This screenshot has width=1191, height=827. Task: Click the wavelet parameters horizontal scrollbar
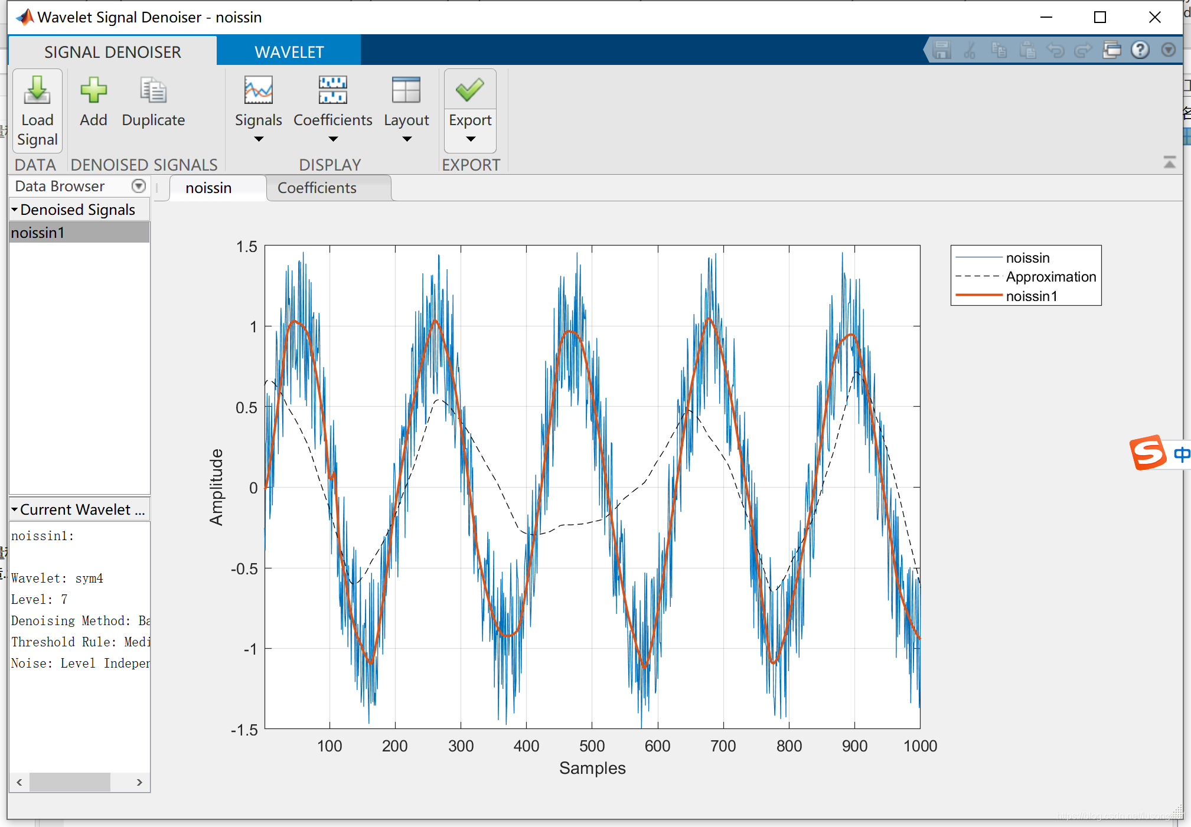70,782
